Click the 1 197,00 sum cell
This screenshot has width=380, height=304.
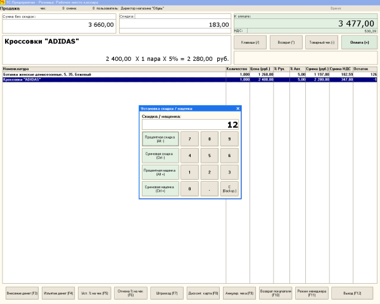pyautogui.click(x=317, y=75)
